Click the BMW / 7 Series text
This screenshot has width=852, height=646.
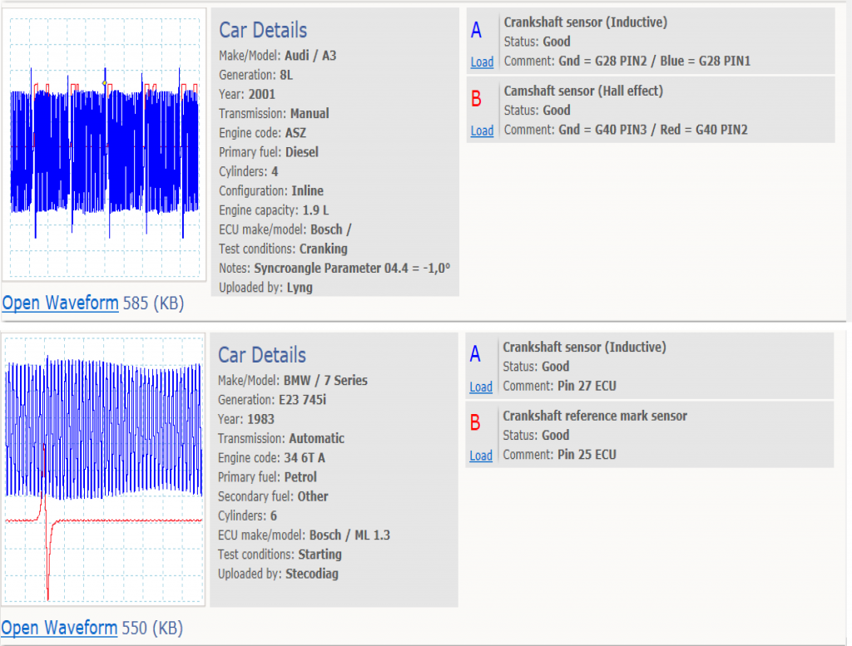pyautogui.click(x=325, y=380)
